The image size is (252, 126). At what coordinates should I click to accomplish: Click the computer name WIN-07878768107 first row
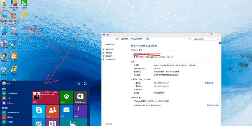point(161,83)
